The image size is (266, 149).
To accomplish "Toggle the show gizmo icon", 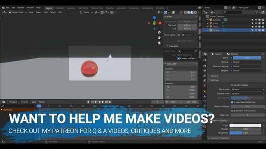I will pyautogui.click(x=165, y=12).
